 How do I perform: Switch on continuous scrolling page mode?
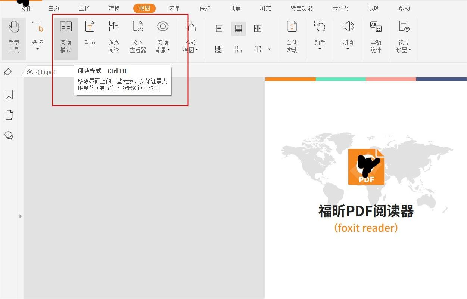238,28
